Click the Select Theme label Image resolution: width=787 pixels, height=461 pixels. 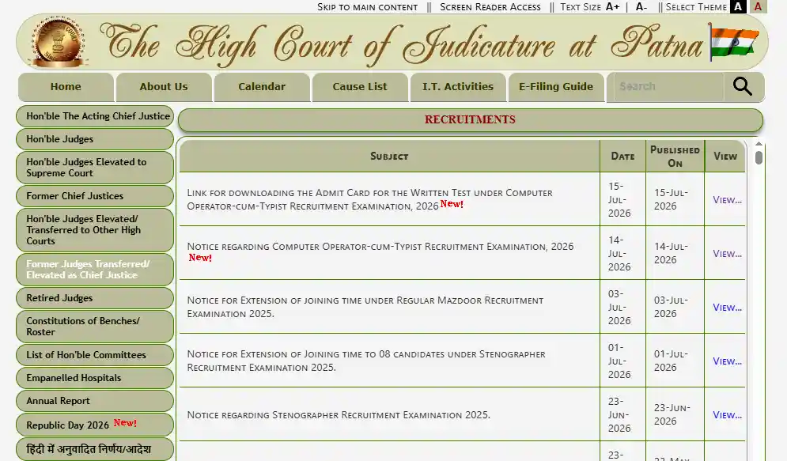(696, 7)
